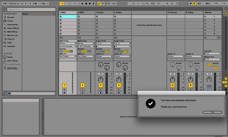Open All Channels dropdown on track 2 MIDI
This screenshot has width=228, height=137.
click(86, 47)
